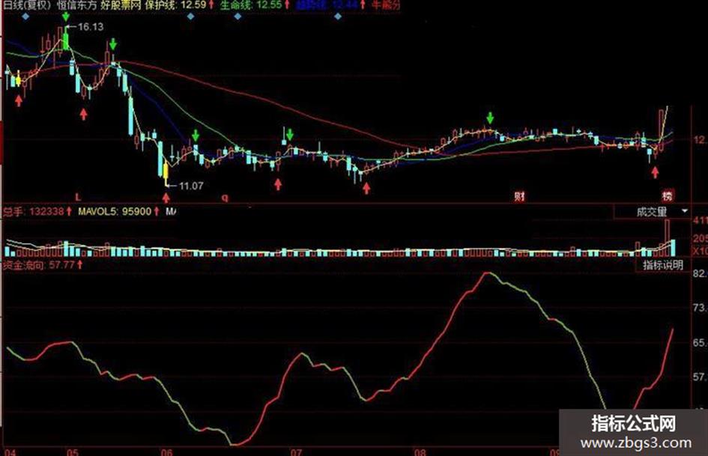Click the 06 month label on the time axis
The image size is (708, 456).
(166, 452)
